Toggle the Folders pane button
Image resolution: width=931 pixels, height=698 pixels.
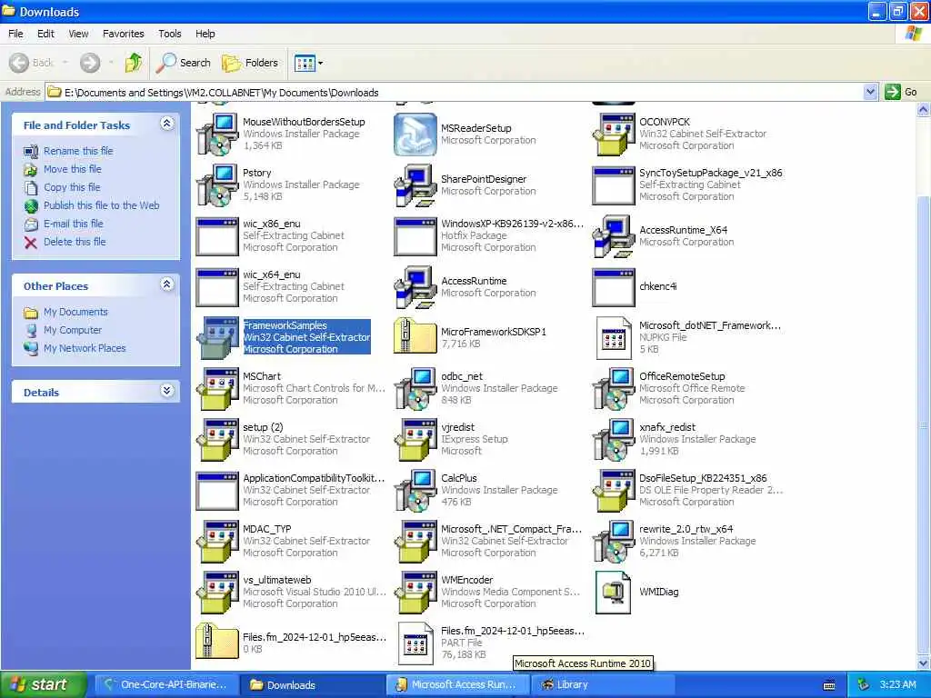[250, 63]
